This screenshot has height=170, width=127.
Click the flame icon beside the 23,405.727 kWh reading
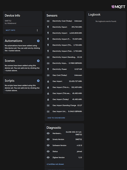(x=48, y=81)
